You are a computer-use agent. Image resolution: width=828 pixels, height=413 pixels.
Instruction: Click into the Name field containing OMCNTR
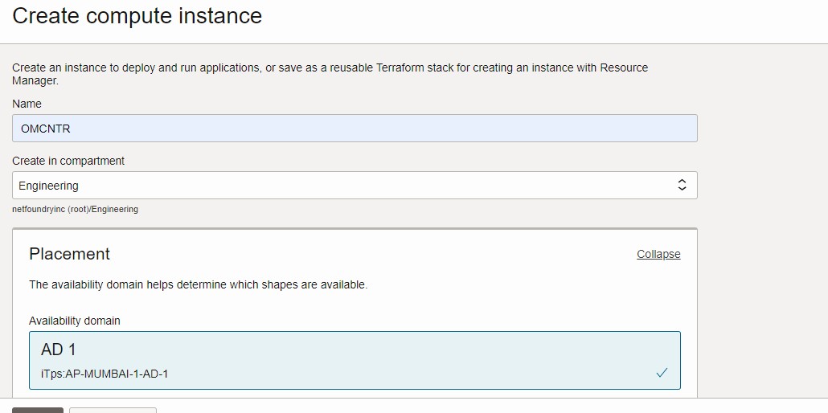coord(355,129)
